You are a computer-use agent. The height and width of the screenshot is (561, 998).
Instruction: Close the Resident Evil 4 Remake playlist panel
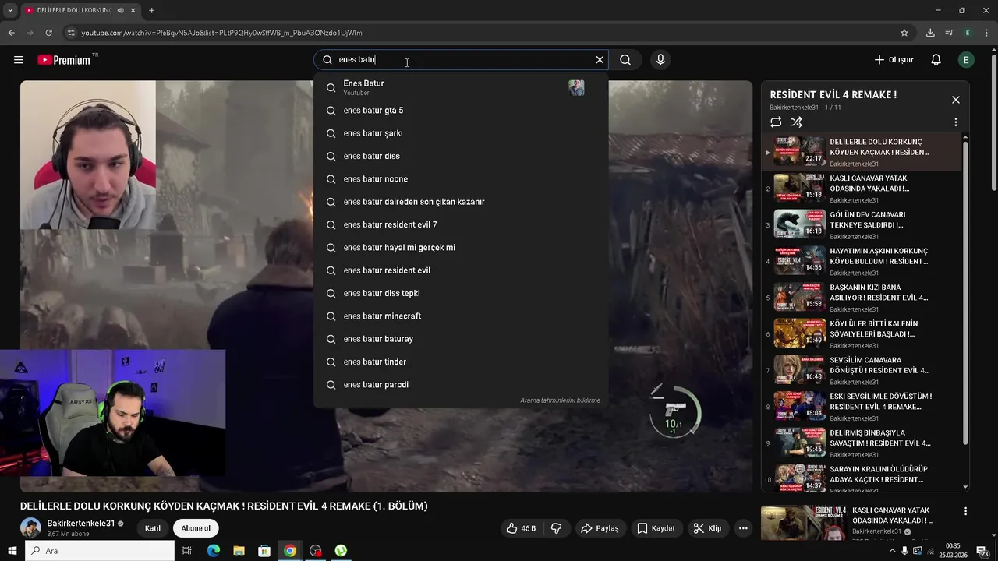(956, 100)
